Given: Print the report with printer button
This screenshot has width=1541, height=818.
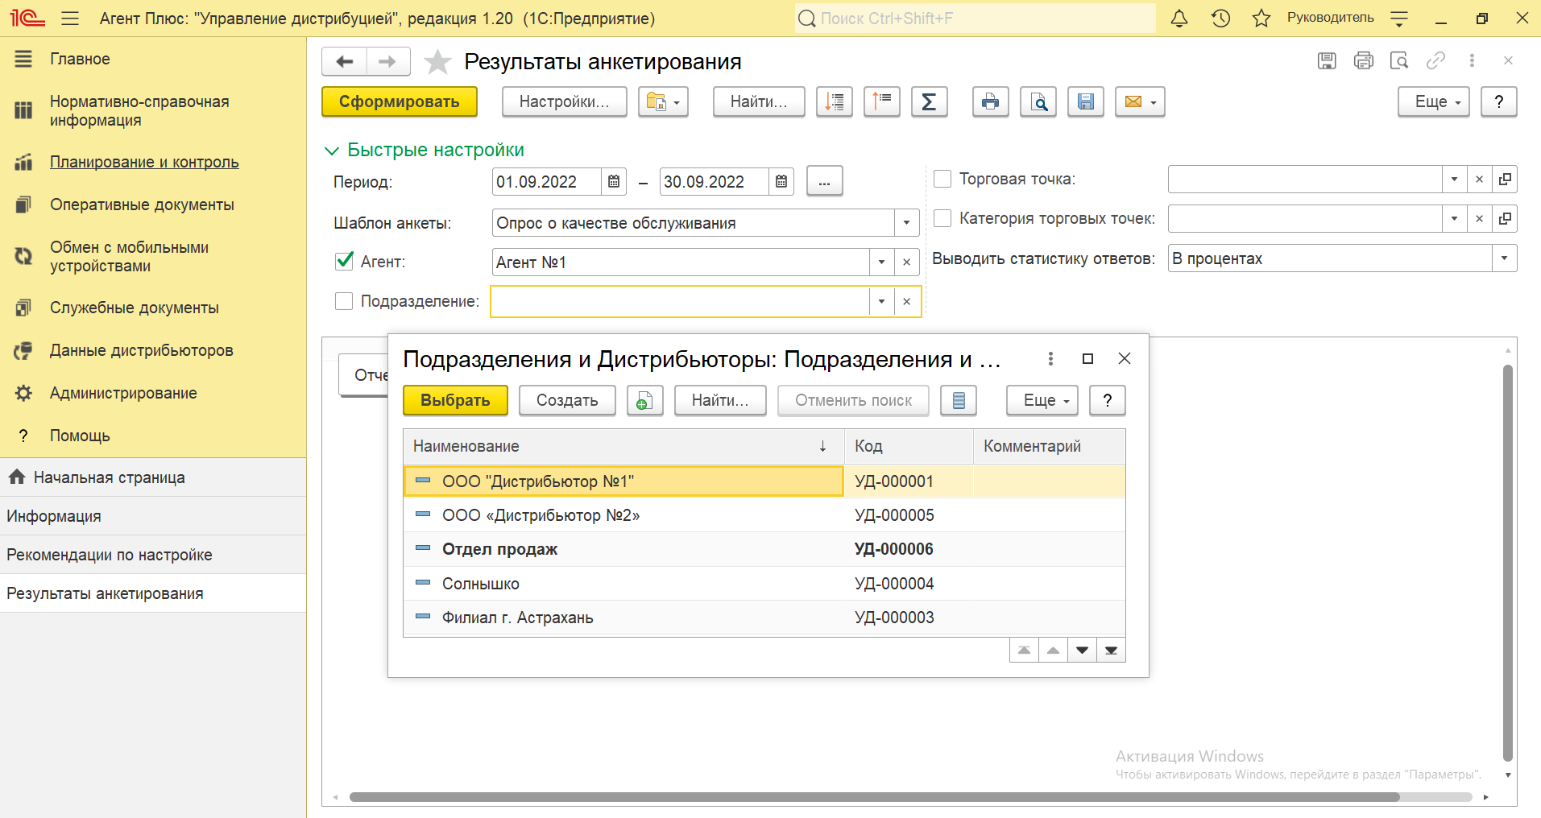Looking at the screenshot, I should (990, 102).
